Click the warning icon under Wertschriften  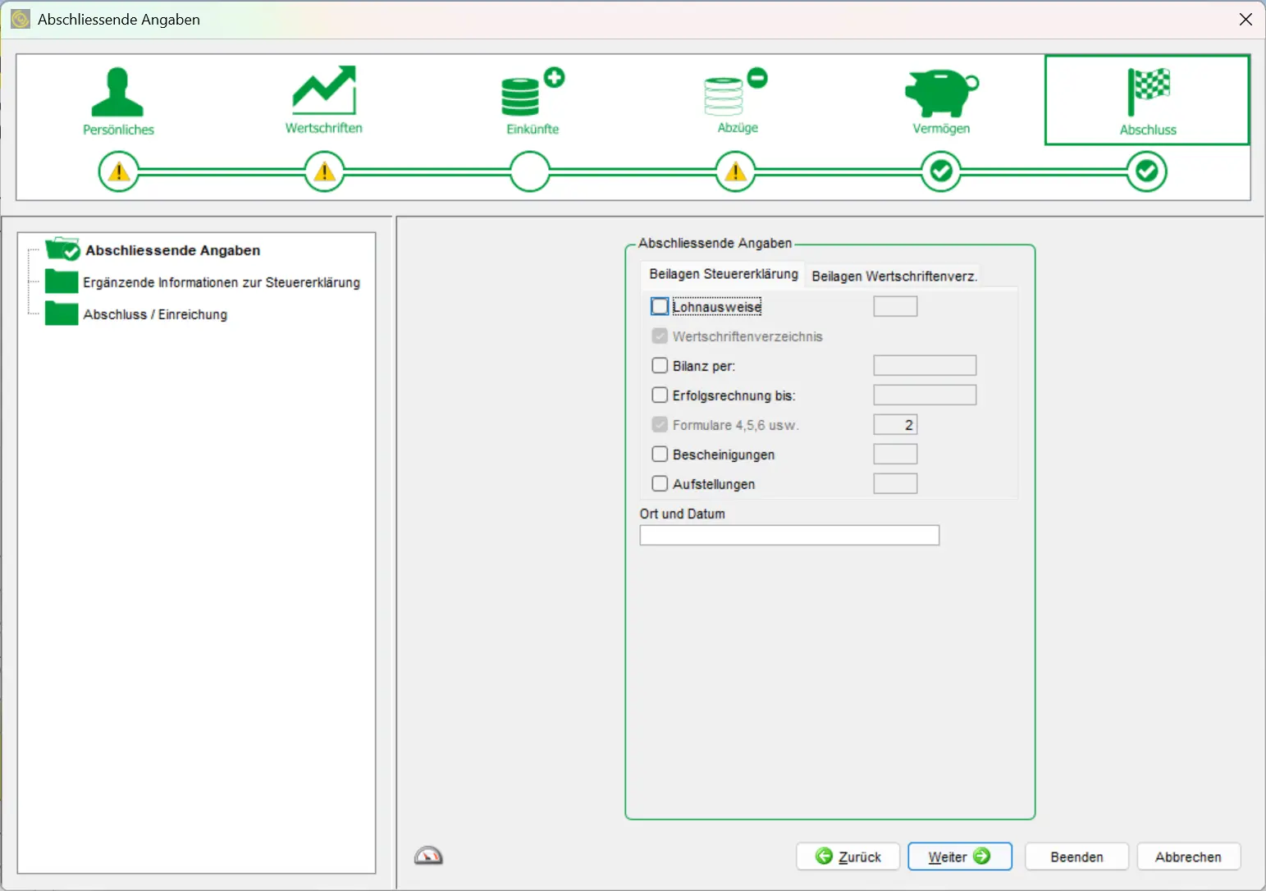tap(323, 171)
